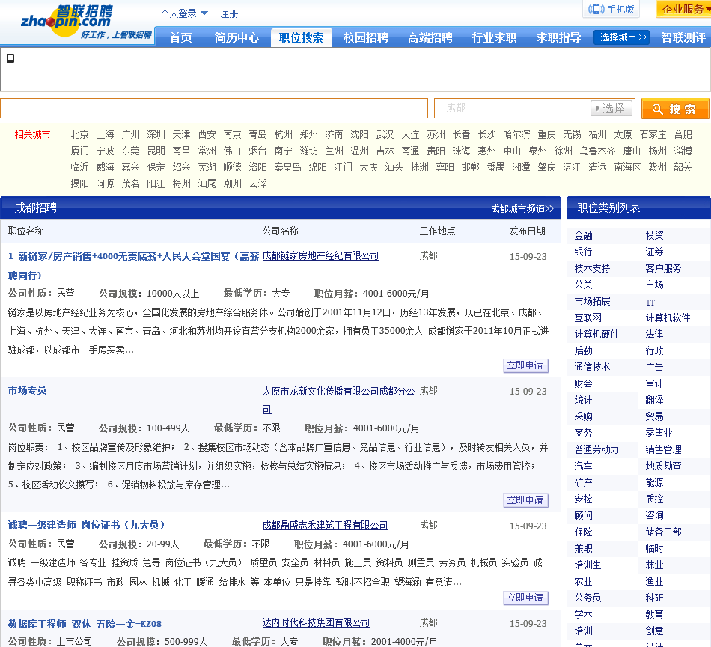This screenshot has height=647, width=711.
Task: Select the 金融 job category
Action: coord(583,235)
